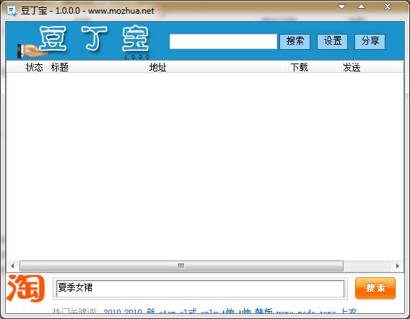
Task: Click the 地址 column header
Action: pyautogui.click(x=218, y=67)
